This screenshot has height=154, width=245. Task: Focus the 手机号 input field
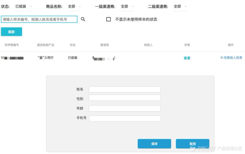[x=125, y=118]
